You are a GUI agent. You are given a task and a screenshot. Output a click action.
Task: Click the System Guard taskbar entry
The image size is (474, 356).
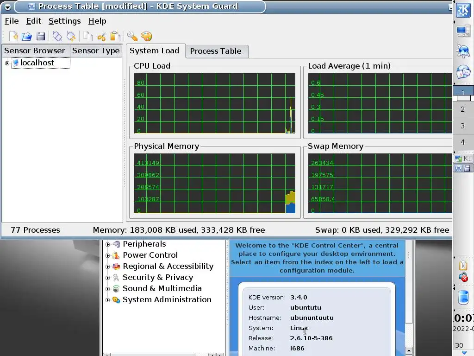tap(463, 168)
